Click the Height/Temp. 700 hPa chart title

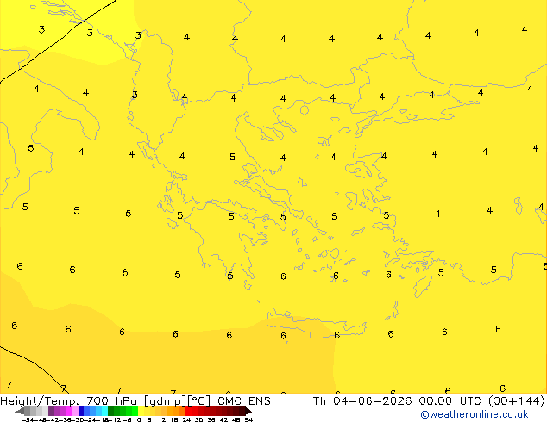point(69,401)
